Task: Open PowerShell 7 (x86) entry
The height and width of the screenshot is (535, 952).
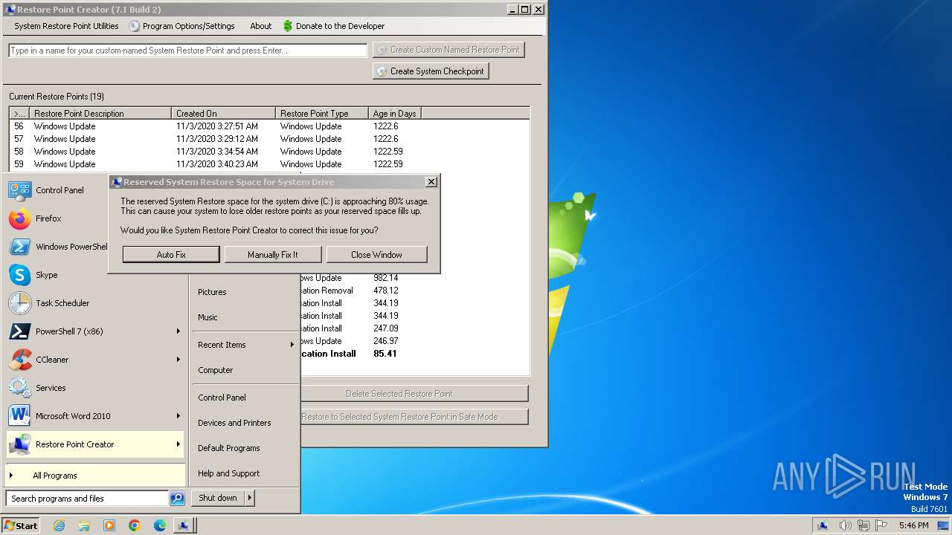Action: (95, 331)
